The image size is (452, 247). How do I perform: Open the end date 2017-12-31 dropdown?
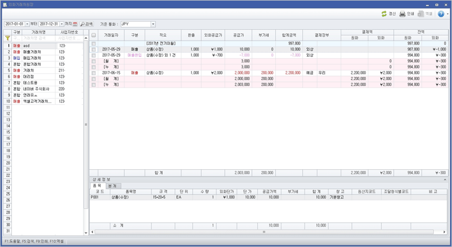click(61, 24)
